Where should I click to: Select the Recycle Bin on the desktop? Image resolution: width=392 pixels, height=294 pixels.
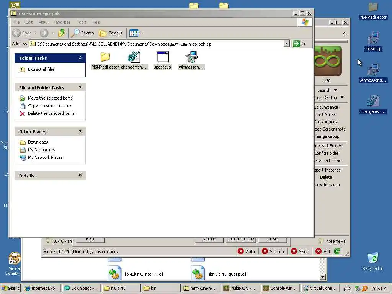(x=373, y=261)
